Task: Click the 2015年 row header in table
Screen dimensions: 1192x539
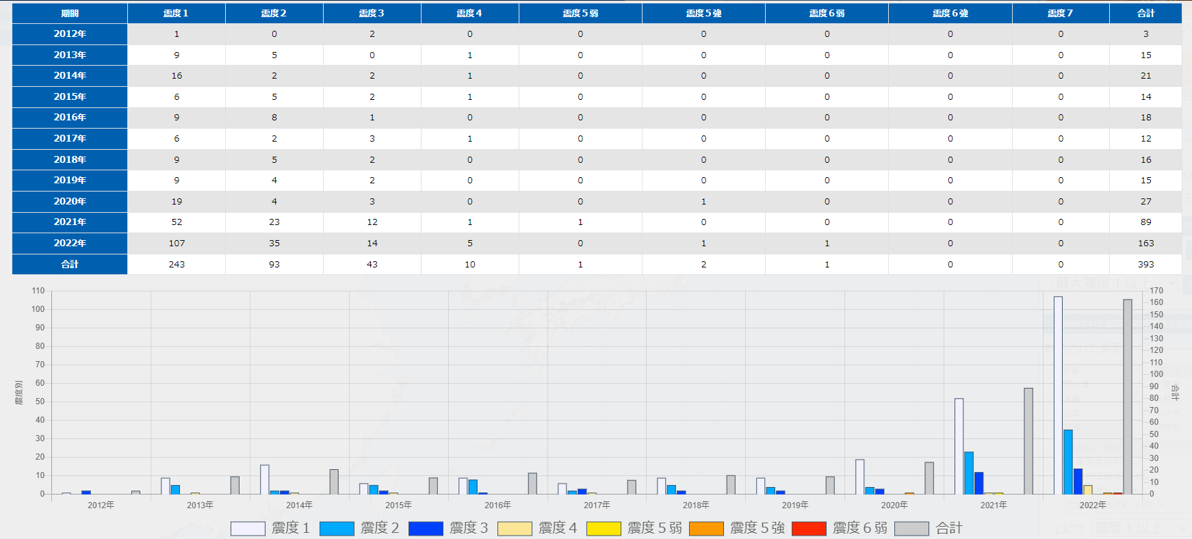Action: point(70,96)
